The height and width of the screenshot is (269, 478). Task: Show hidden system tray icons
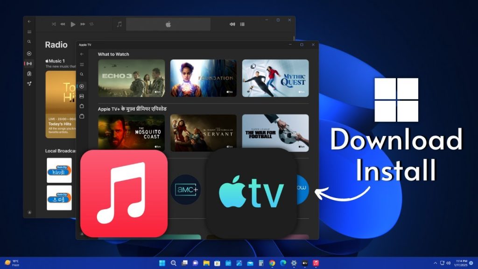pos(436,263)
